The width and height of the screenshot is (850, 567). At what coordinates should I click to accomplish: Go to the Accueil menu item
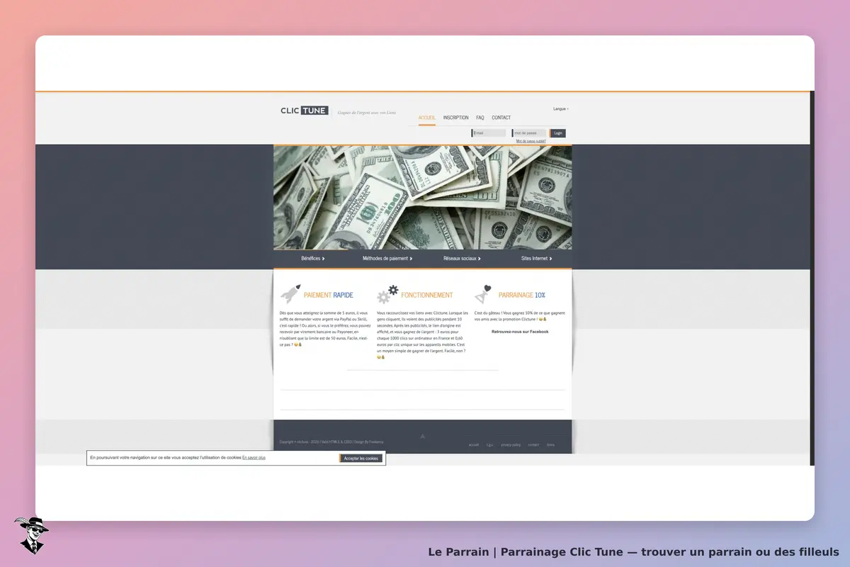click(x=426, y=118)
